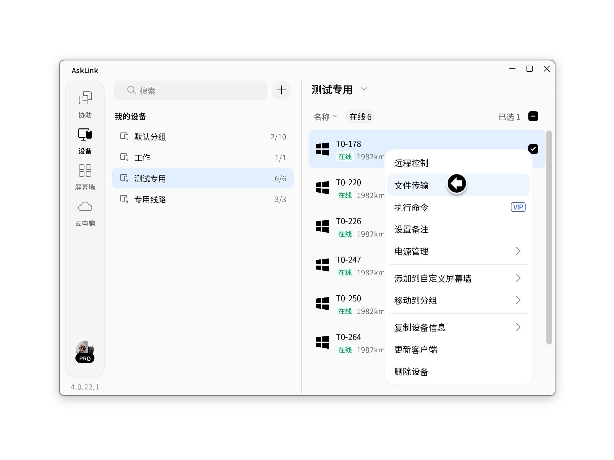Screen dimensions: 614x460
Task: Click the search magnifier icon
Action: [131, 90]
